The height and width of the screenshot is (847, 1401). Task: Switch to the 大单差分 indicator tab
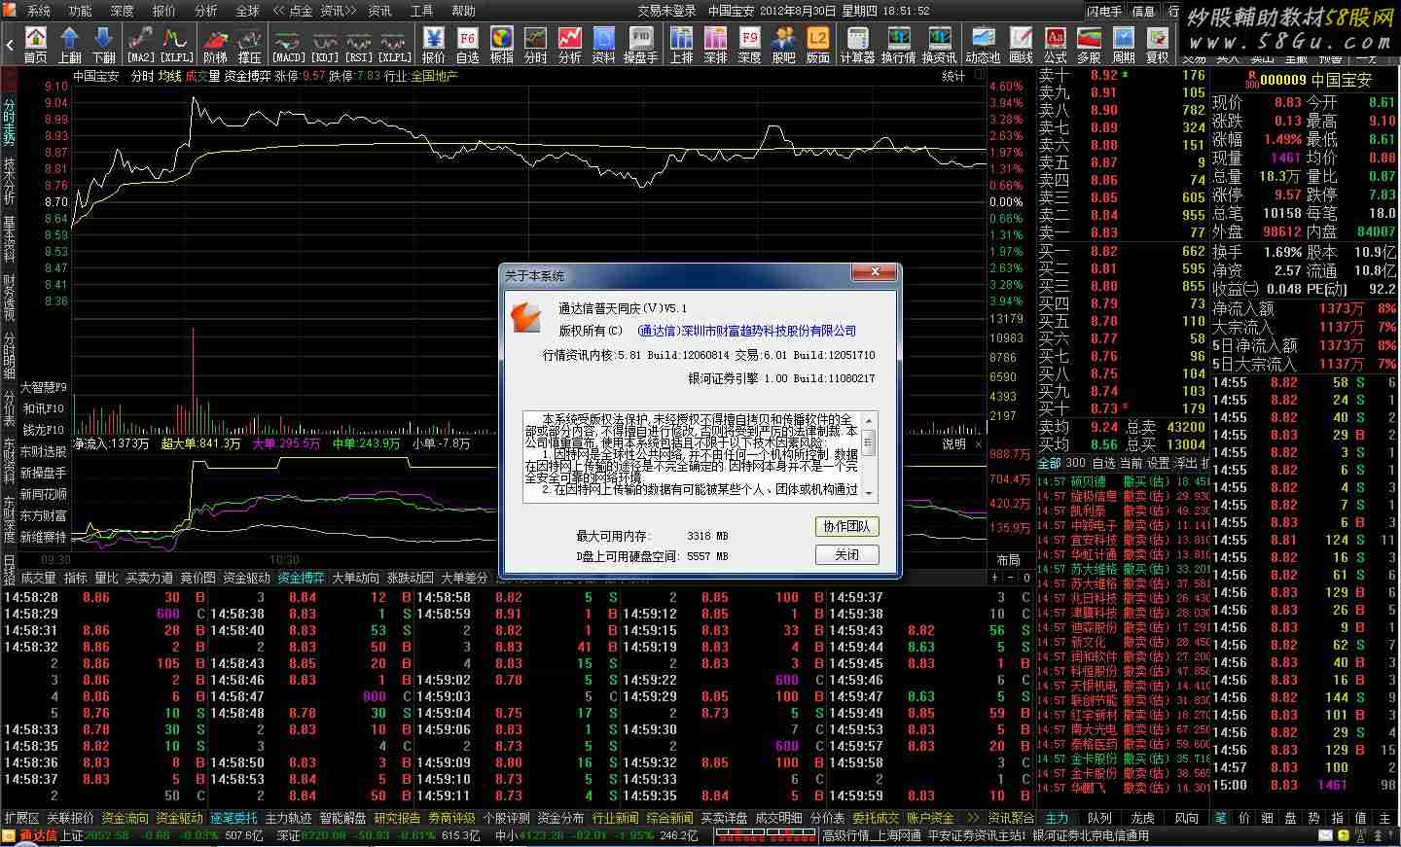click(464, 578)
